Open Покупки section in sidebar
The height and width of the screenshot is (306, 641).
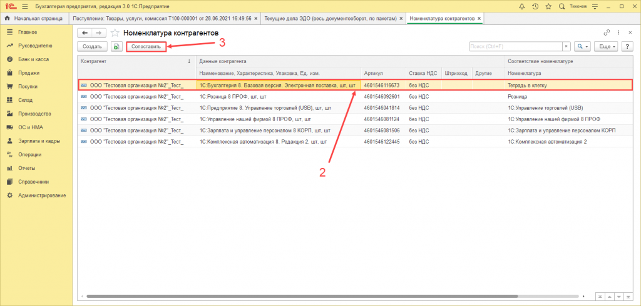pyautogui.click(x=28, y=87)
